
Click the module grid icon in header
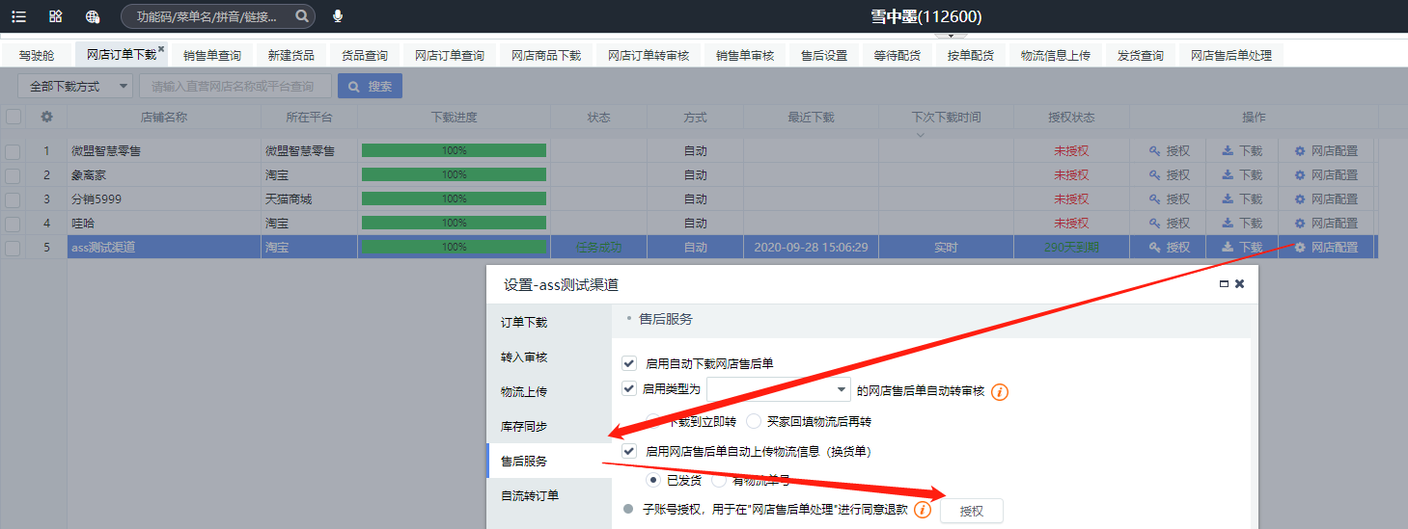55,16
